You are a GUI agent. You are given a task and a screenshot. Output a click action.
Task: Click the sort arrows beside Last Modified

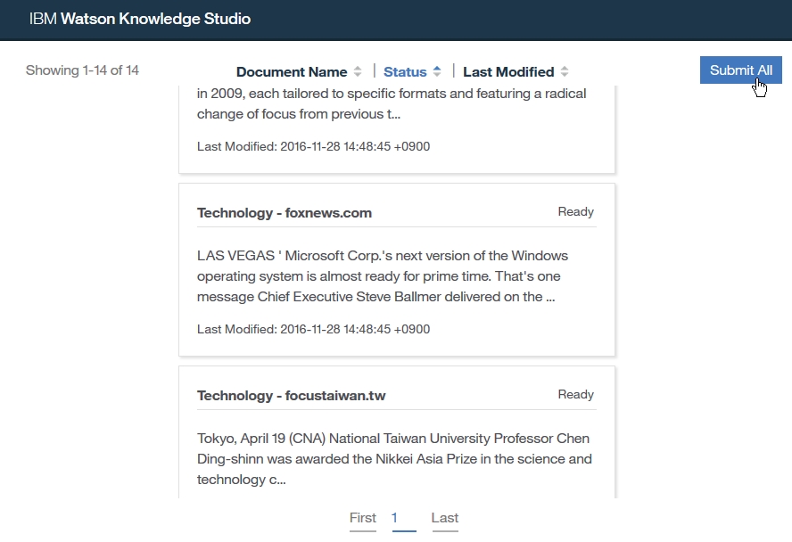point(565,72)
